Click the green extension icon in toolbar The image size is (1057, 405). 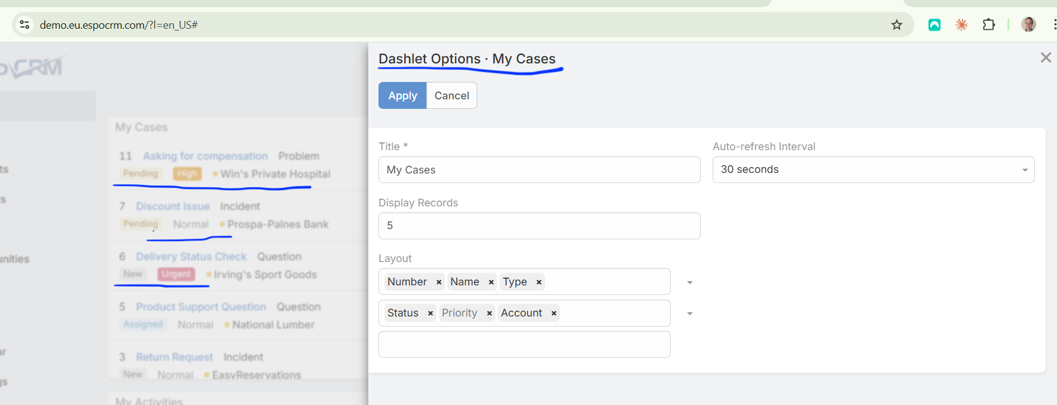934,25
